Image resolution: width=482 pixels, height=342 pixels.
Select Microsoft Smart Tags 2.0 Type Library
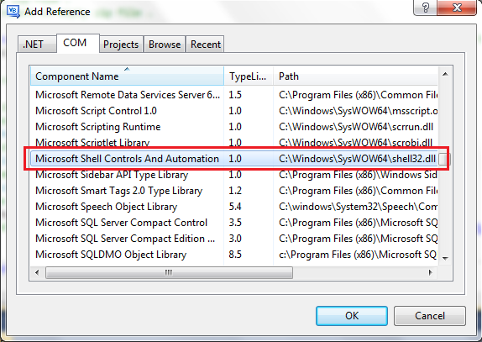pos(234,191)
